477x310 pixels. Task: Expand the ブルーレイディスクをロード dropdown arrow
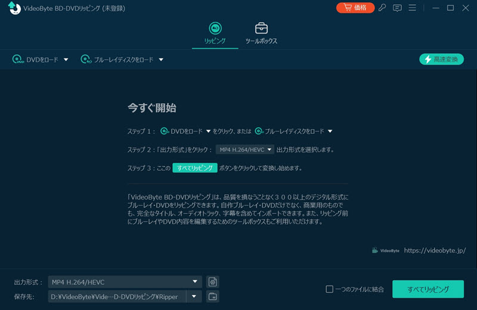click(161, 60)
